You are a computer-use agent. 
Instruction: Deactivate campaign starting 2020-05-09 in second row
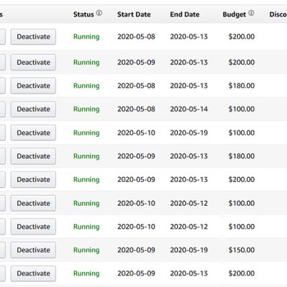(x=34, y=62)
